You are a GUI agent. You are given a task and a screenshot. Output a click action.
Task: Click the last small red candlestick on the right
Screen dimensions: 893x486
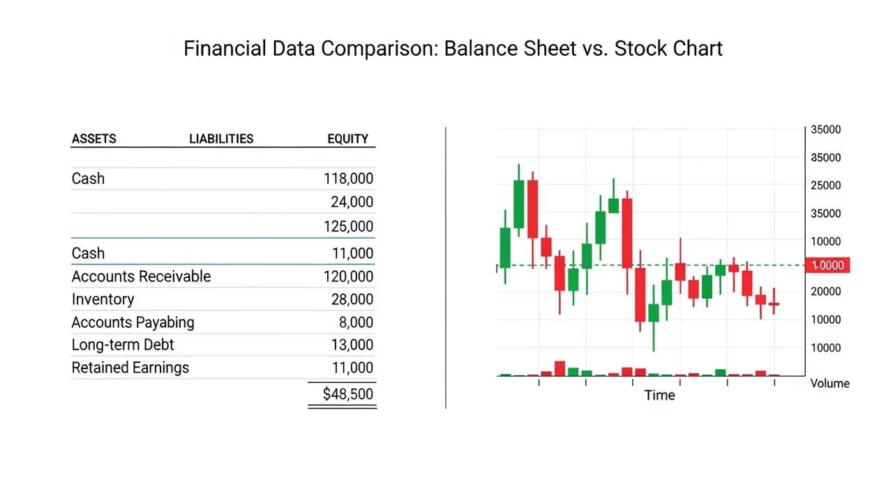click(x=774, y=304)
